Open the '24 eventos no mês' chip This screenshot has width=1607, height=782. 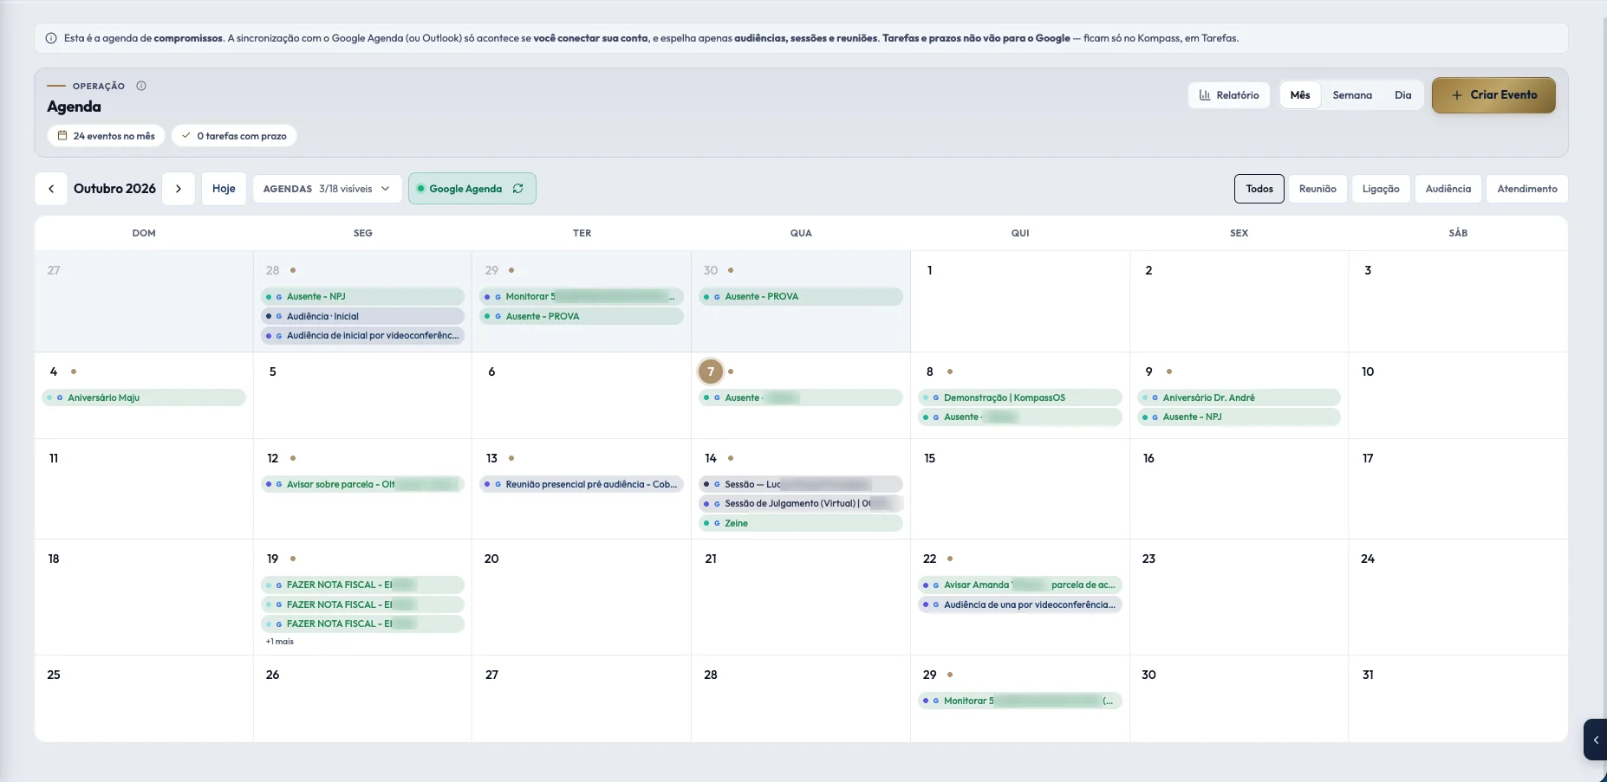point(106,136)
